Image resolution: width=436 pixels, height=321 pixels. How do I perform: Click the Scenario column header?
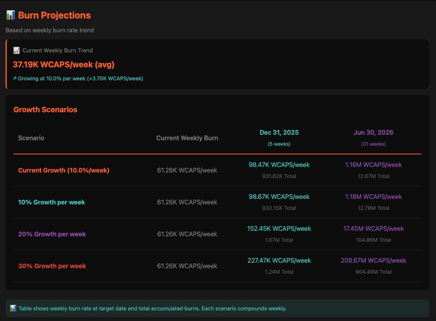[31, 138]
